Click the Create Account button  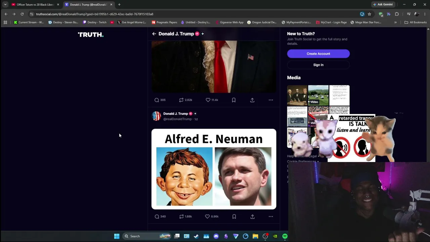pos(318,54)
